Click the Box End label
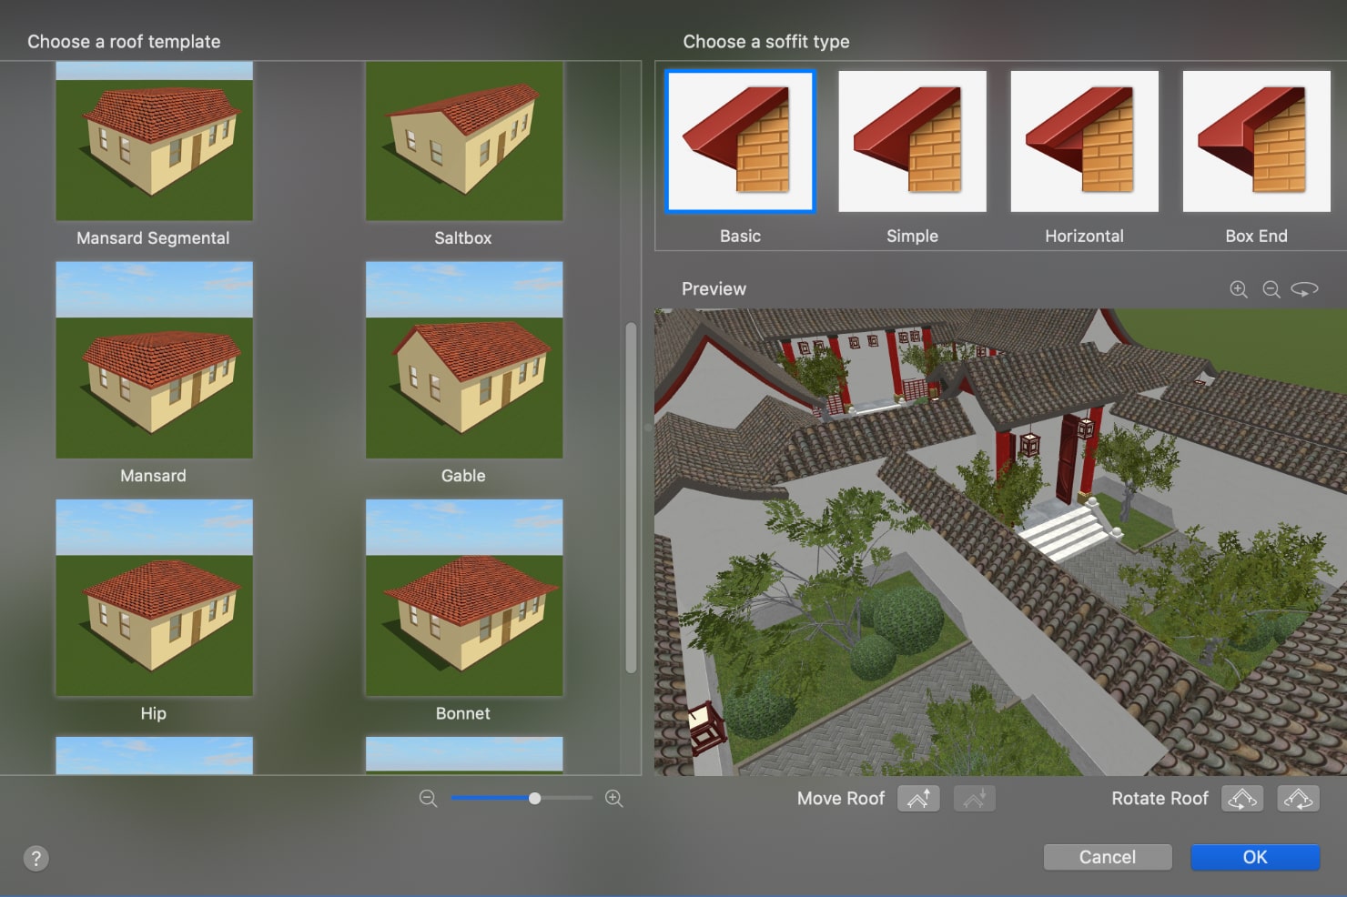This screenshot has width=1347, height=897. pyautogui.click(x=1256, y=237)
